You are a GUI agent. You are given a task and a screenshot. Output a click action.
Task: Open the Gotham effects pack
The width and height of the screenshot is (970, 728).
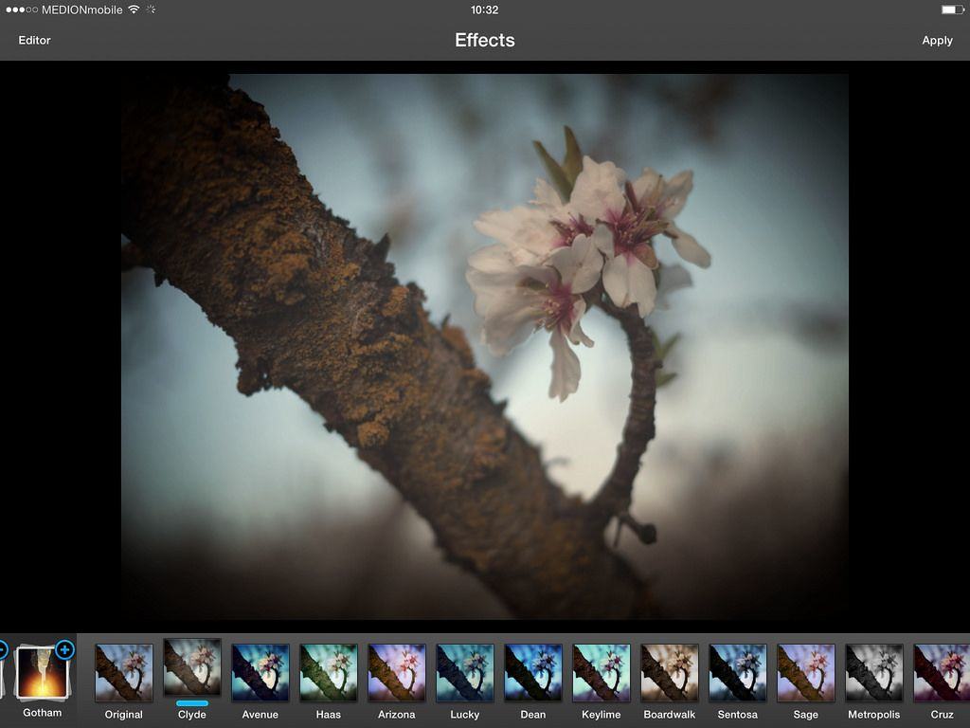(42, 675)
